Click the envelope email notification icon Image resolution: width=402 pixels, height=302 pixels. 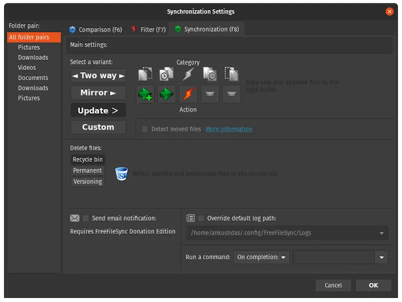tap(75, 218)
